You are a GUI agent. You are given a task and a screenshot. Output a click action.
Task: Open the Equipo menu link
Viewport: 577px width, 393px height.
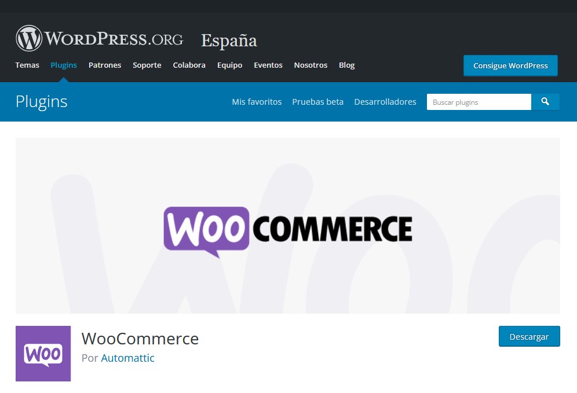click(229, 65)
